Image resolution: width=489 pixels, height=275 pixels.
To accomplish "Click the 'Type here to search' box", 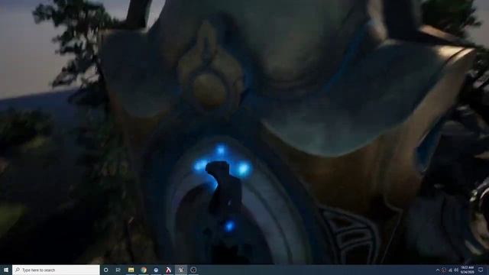I will (x=56, y=270).
